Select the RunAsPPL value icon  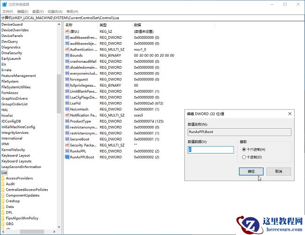(67, 151)
